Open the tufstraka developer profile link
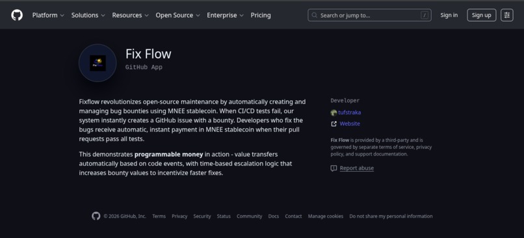 (x=350, y=112)
